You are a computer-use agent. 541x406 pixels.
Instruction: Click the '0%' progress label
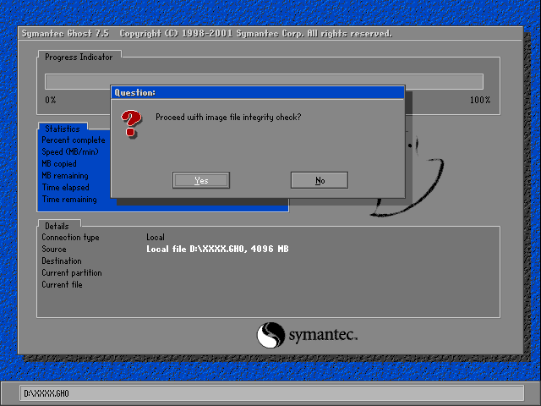tap(51, 100)
